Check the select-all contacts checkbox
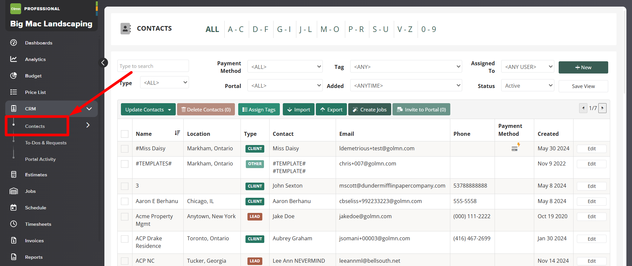The image size is (632, 266). tap(125, 134)
